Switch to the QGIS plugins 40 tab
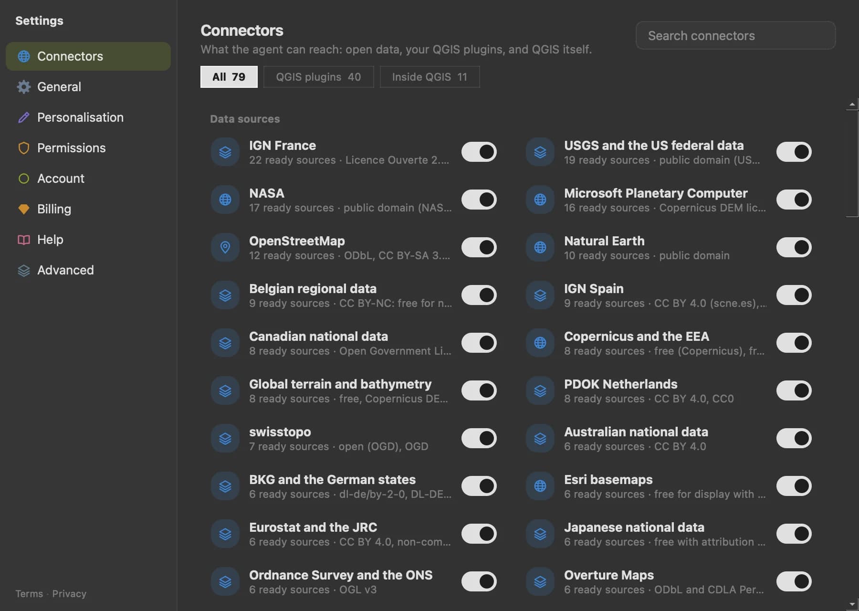Image resolution: width=859 pixels, height=611 pixels. coord(318,77)
